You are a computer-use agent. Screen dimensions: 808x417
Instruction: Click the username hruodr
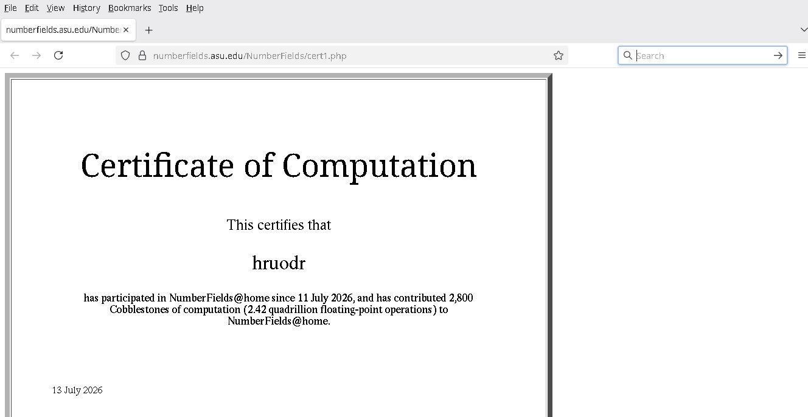(x=279, y=263)
